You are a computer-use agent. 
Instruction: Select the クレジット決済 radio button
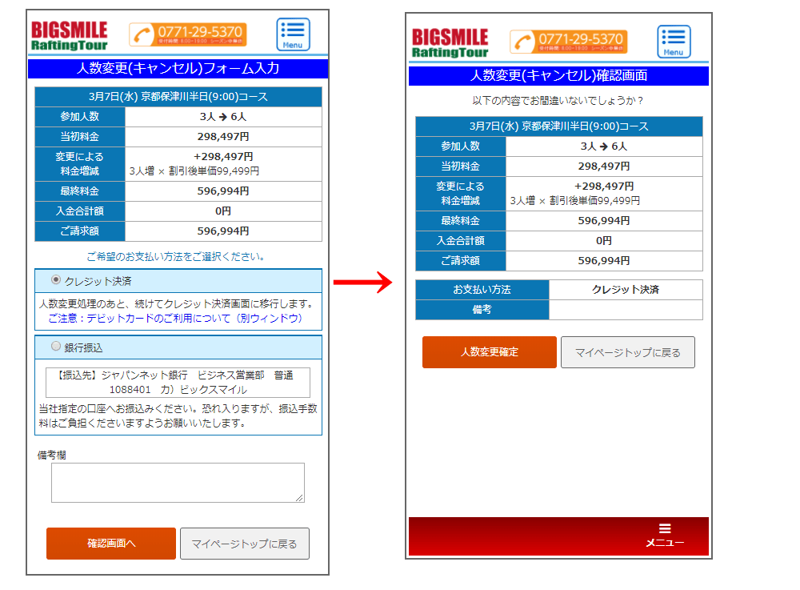55,280
